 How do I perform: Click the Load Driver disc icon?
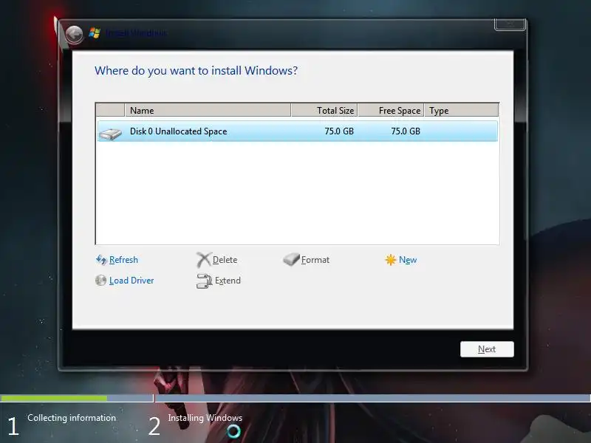coord(100,281)
